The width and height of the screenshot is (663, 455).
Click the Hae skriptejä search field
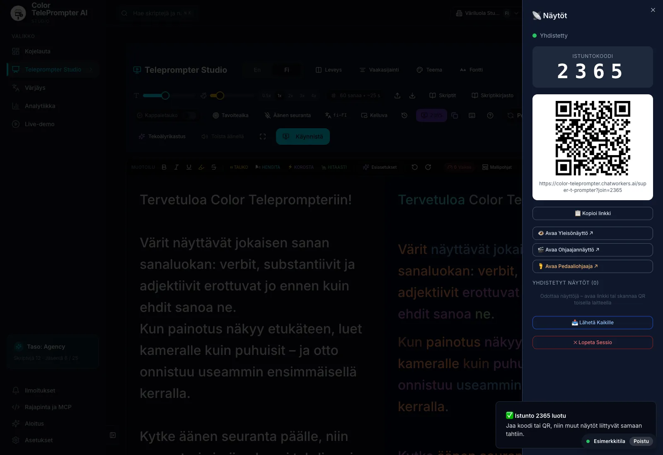click(157, 13)
